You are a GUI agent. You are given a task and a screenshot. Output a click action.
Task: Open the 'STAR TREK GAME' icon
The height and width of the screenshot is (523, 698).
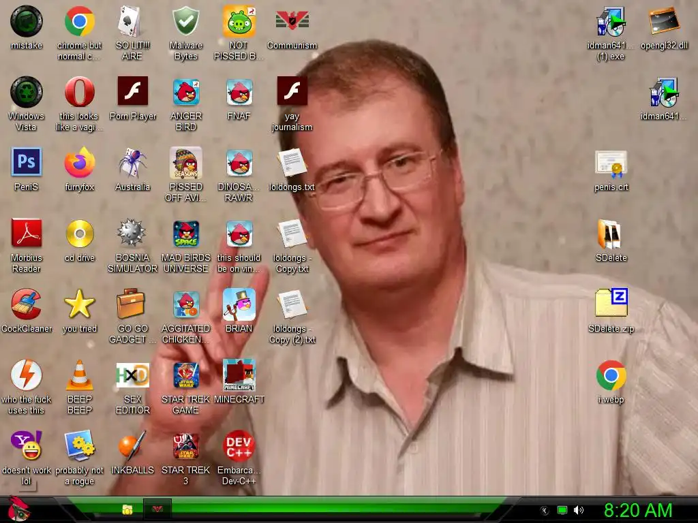[x=186, y=375]
